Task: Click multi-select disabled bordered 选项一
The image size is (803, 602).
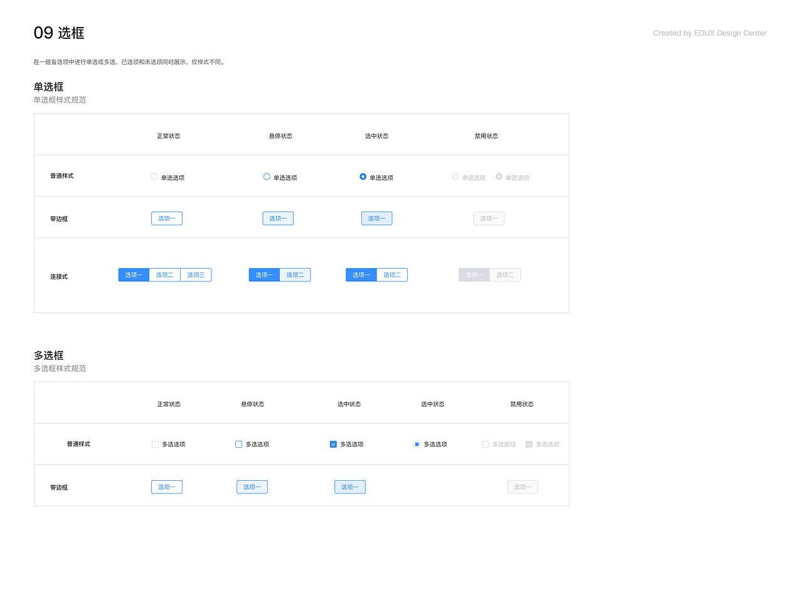Action: [x=523, y=487]
